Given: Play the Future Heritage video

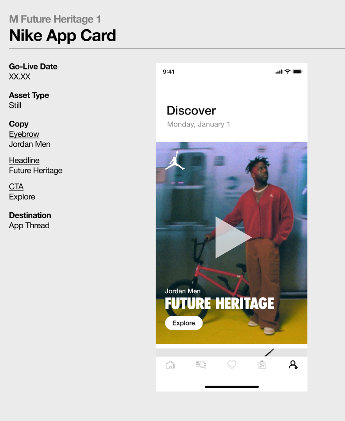Looking at the screenshot, I should (x=233, y=237).
